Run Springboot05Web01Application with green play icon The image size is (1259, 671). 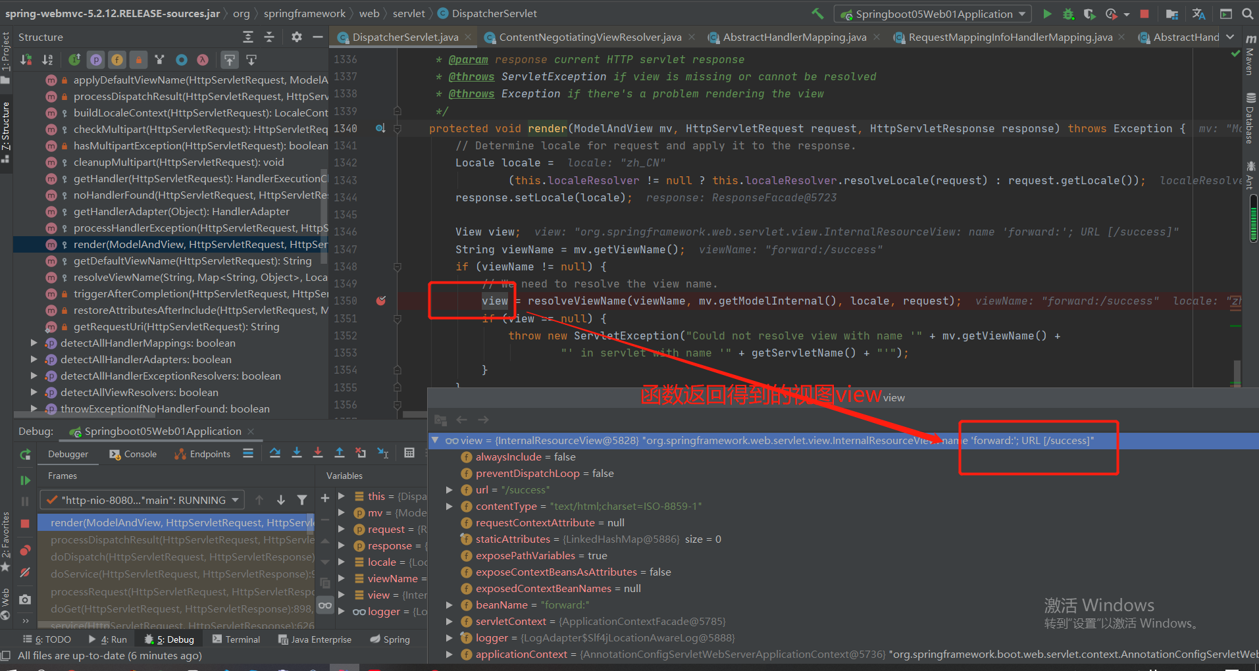click(x=1047, y=14)
